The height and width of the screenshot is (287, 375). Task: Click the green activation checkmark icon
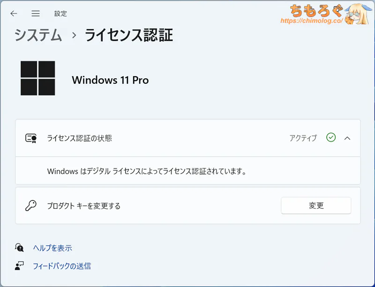(331, 138)
